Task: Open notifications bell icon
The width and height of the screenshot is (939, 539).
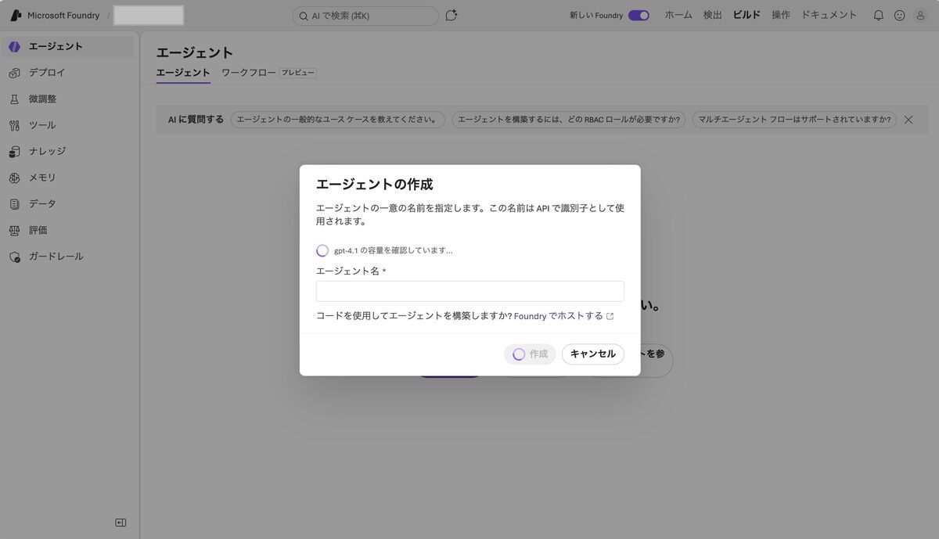Action: pos(879,15)
